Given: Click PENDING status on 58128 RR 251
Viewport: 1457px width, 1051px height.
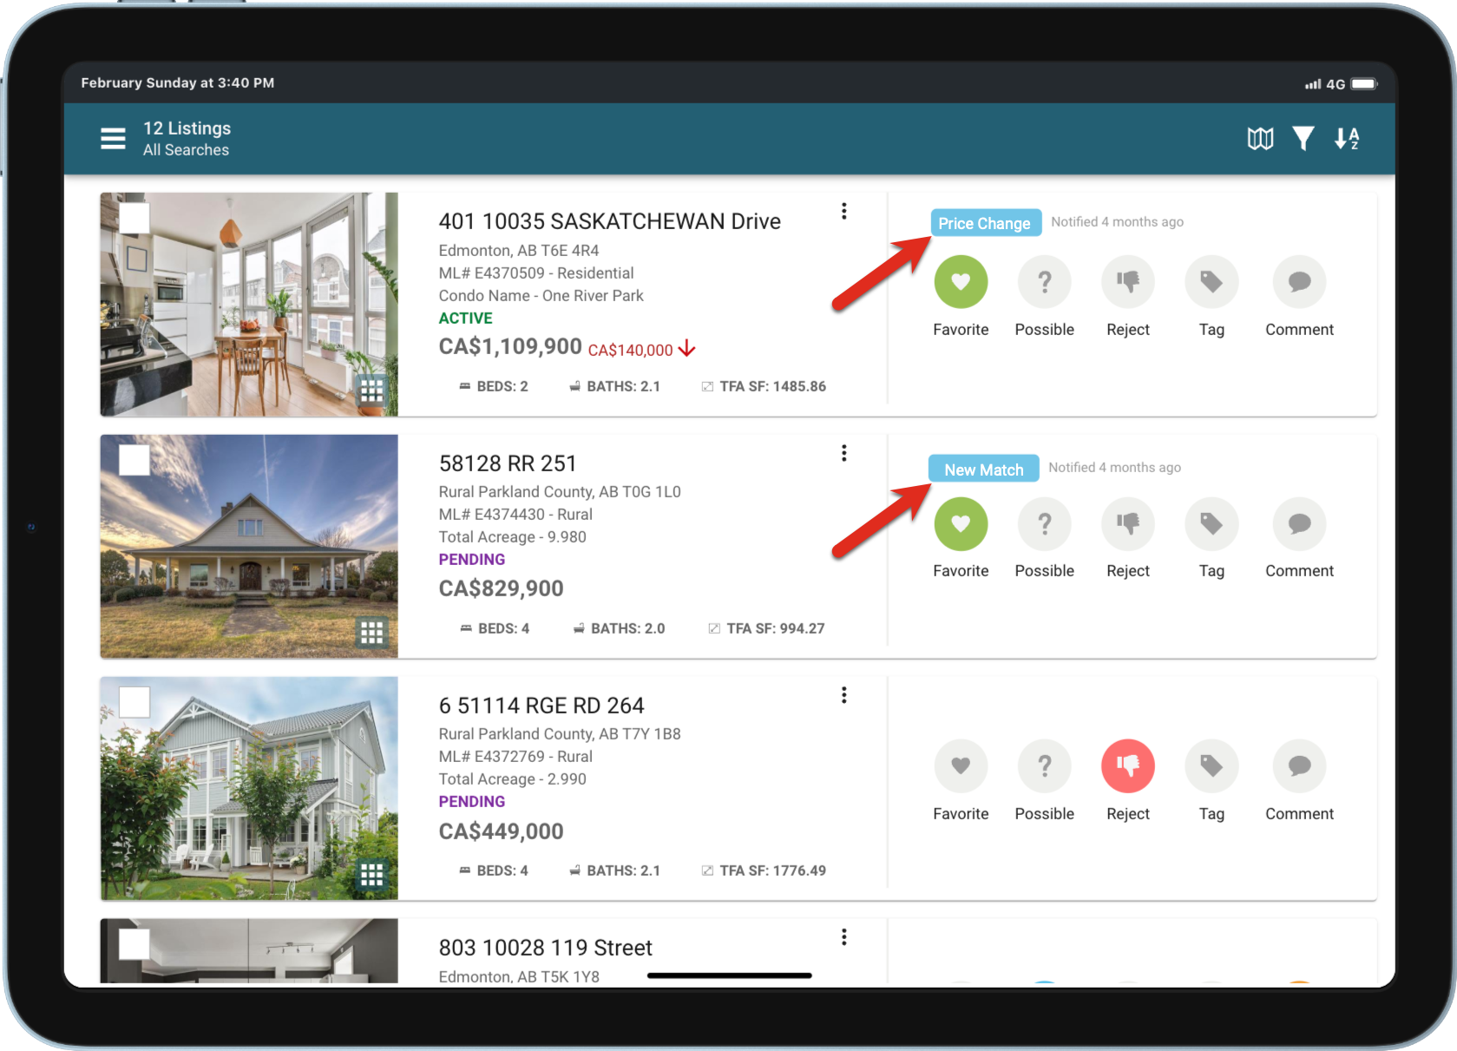Looking at the screenshot, I should point(471,560).
